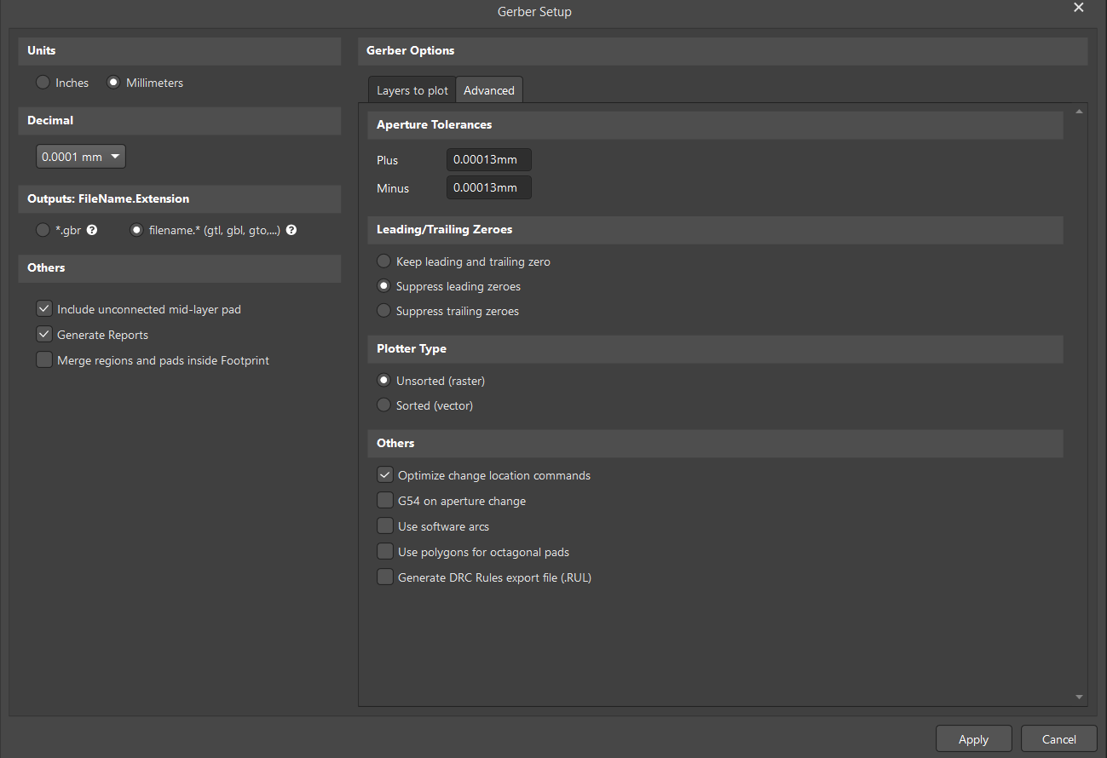
Task: Choose Unsorted (raster) plotter type
Action: coord(383,381)
